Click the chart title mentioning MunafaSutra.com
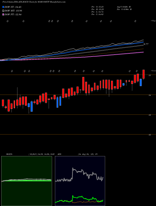Image resolution: width=156 pixels, height=206 pixels. pyautogui.click(x=34, y=2)
